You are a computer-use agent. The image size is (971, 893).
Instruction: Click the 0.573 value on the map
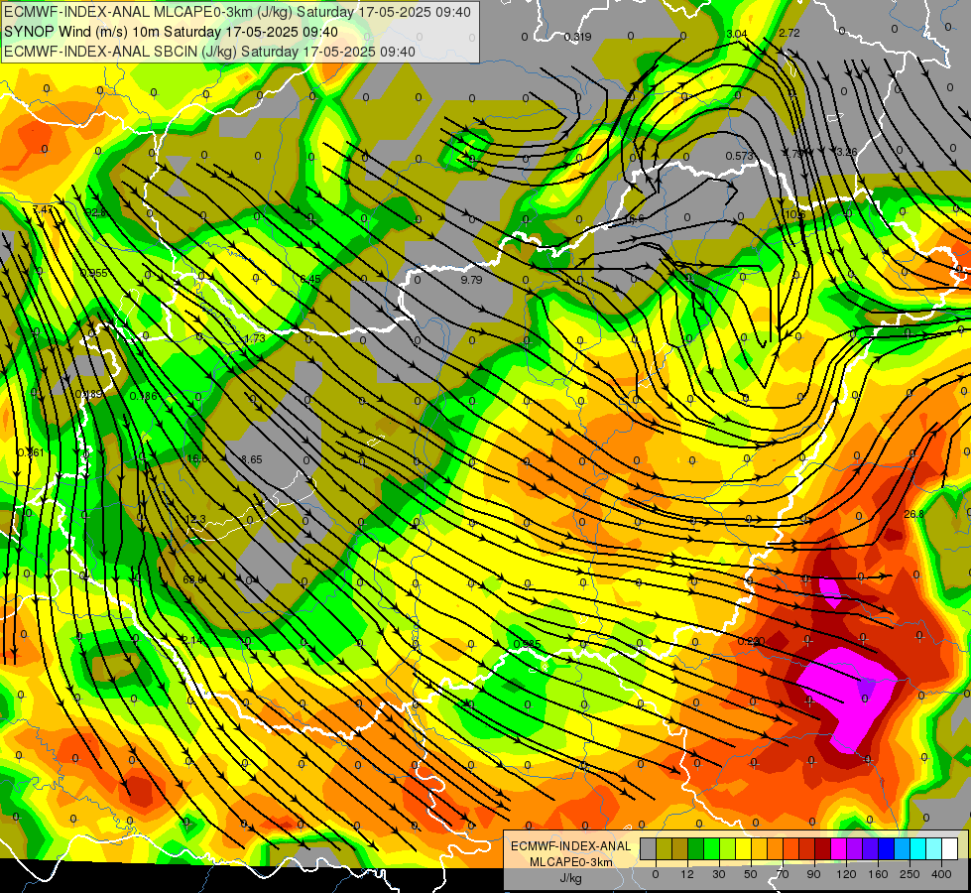click(739, 156)
